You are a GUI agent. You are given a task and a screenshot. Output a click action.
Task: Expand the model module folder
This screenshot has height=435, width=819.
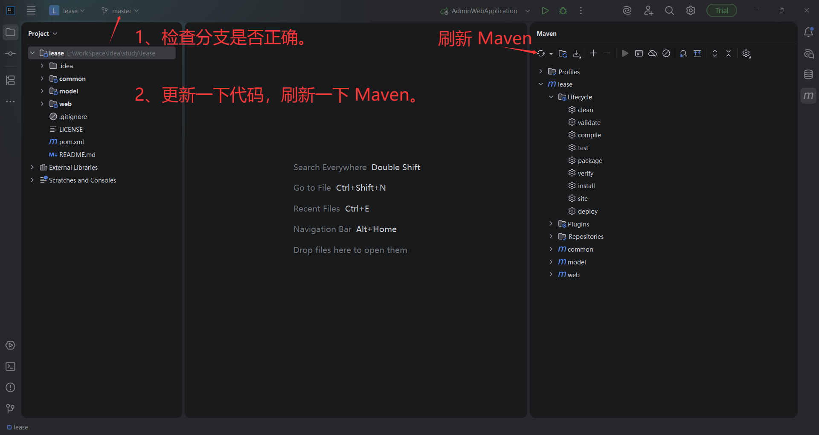[42, 91]
